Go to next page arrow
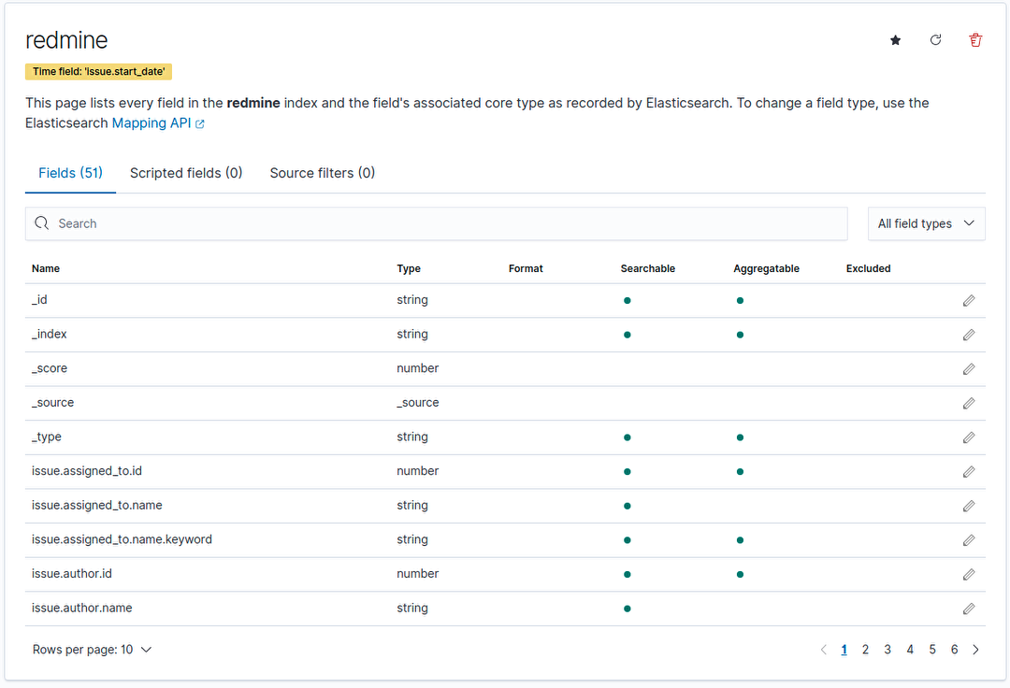1010x688 pixels. (x=975, y=650)
